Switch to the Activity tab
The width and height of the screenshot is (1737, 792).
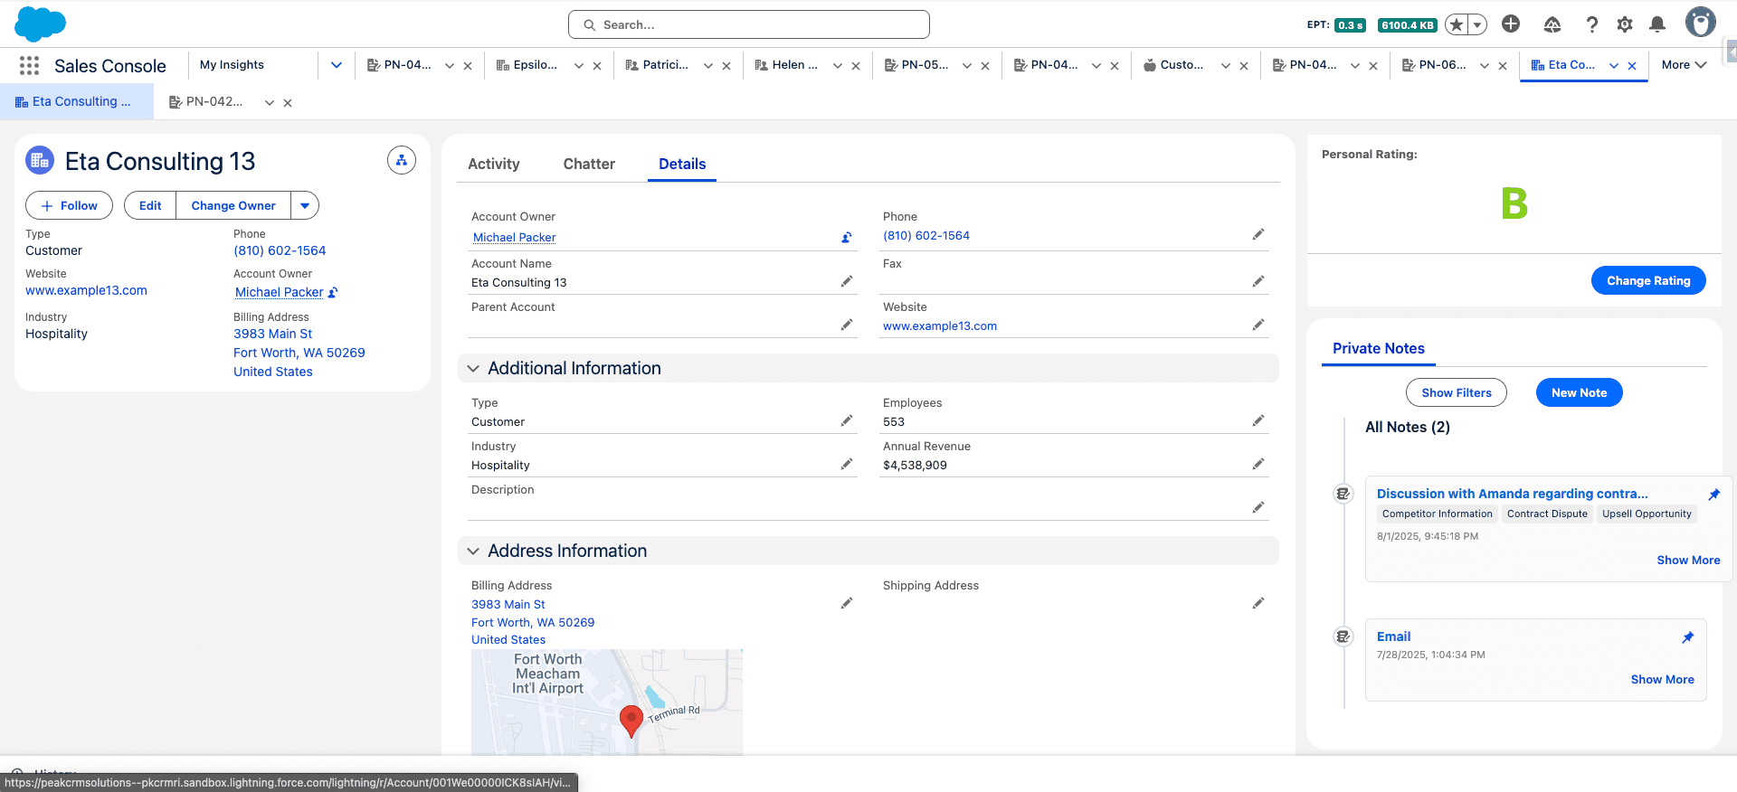pyautogui.click(x=493, y=164)
